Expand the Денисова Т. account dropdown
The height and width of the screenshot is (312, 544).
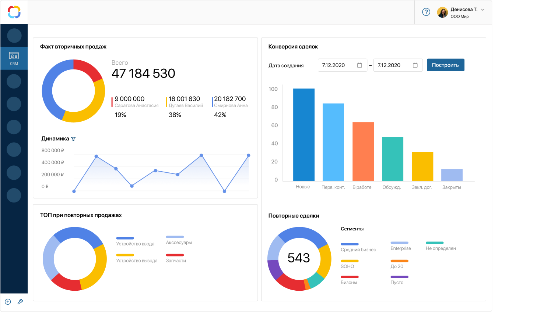click(x=483, y=10)
